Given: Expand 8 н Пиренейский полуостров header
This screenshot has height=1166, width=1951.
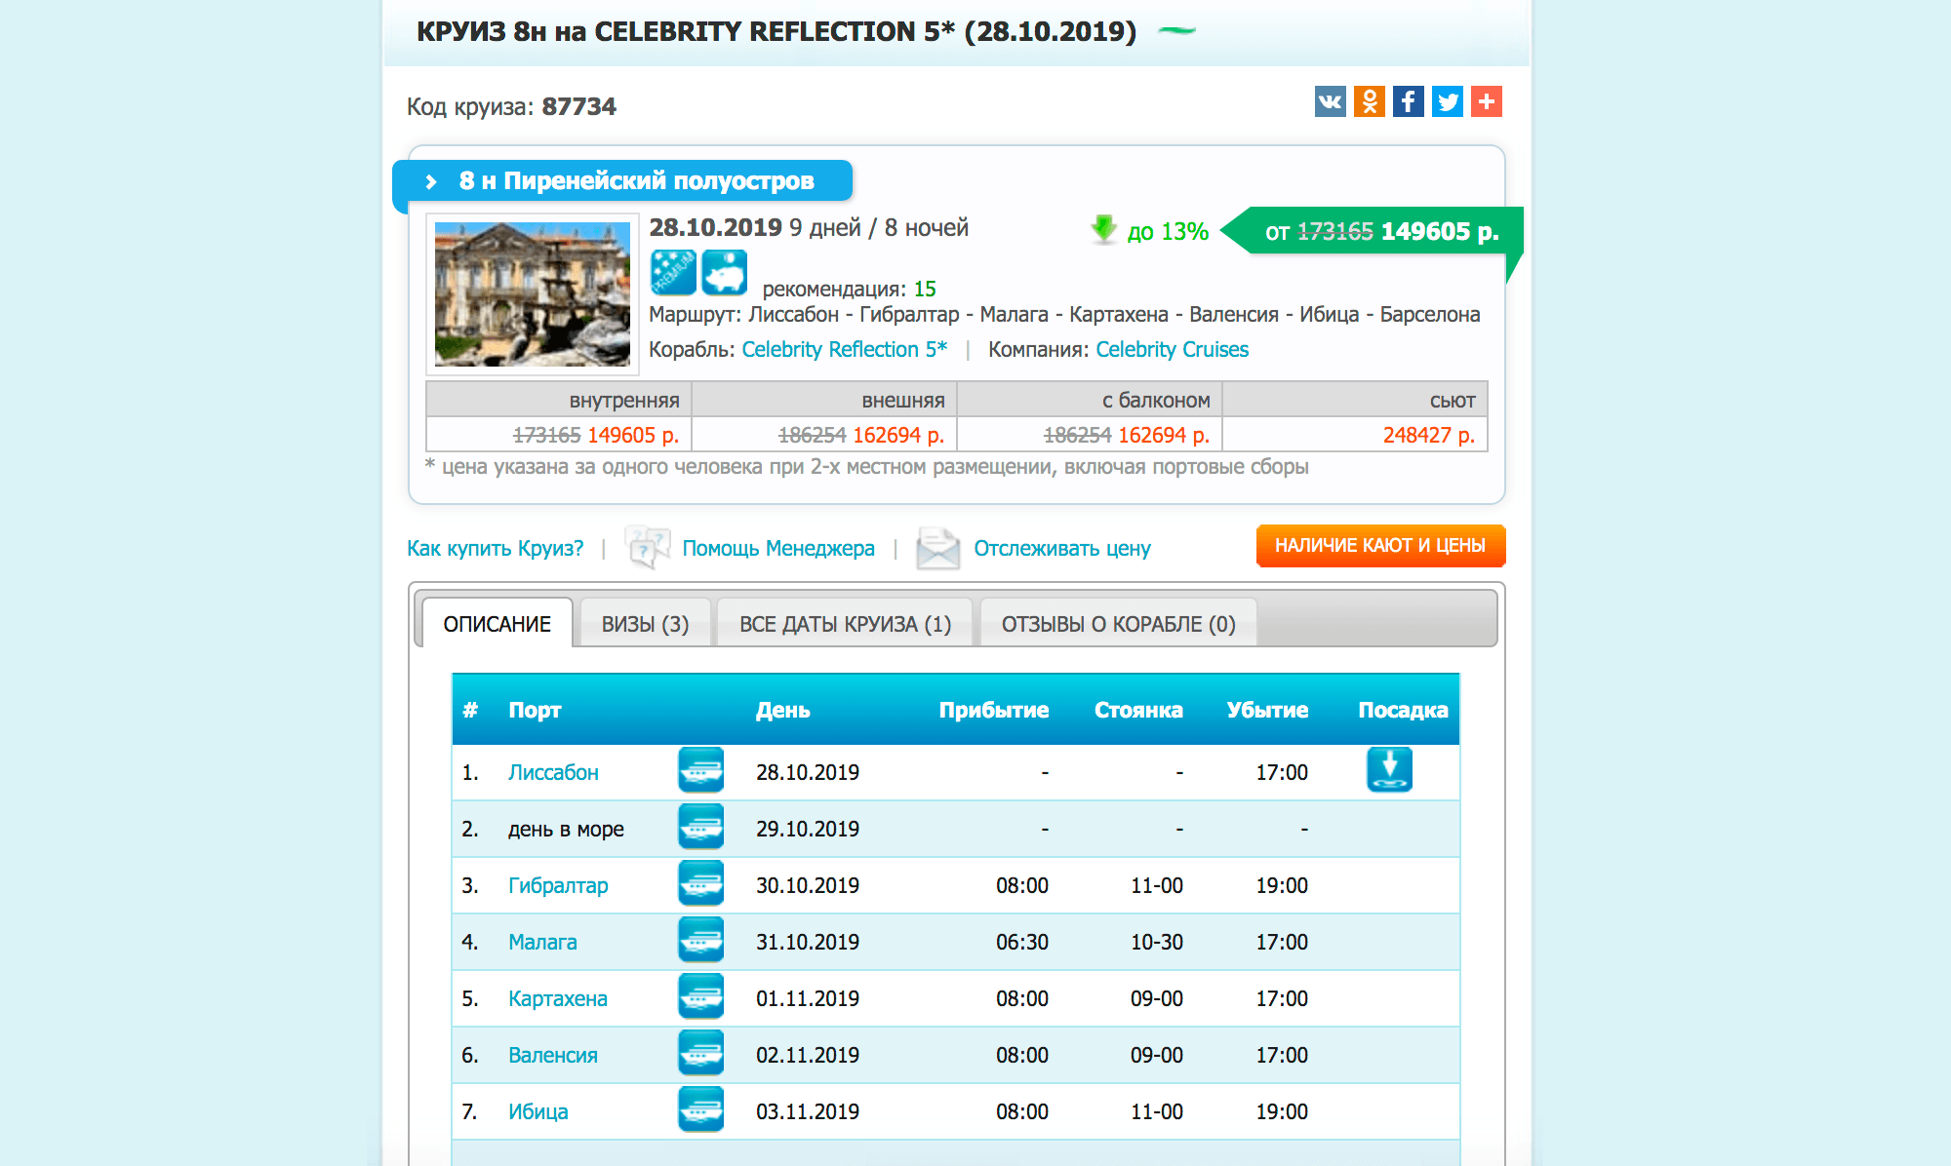Looking at the screenshot, I should pos(622,181).
